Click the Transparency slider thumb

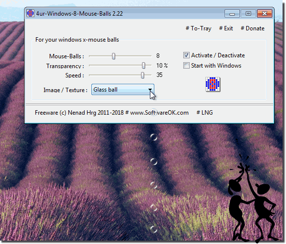143,66
